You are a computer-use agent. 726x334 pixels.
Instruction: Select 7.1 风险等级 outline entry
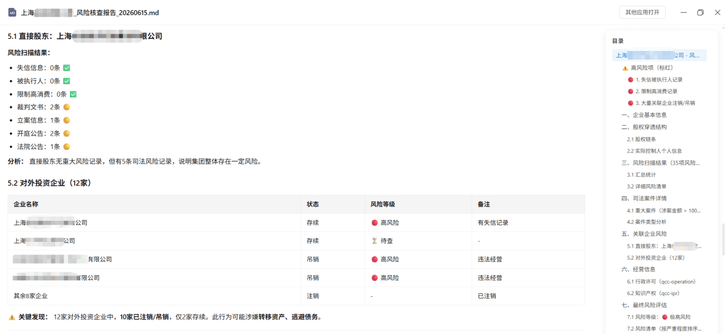(659, 317)
